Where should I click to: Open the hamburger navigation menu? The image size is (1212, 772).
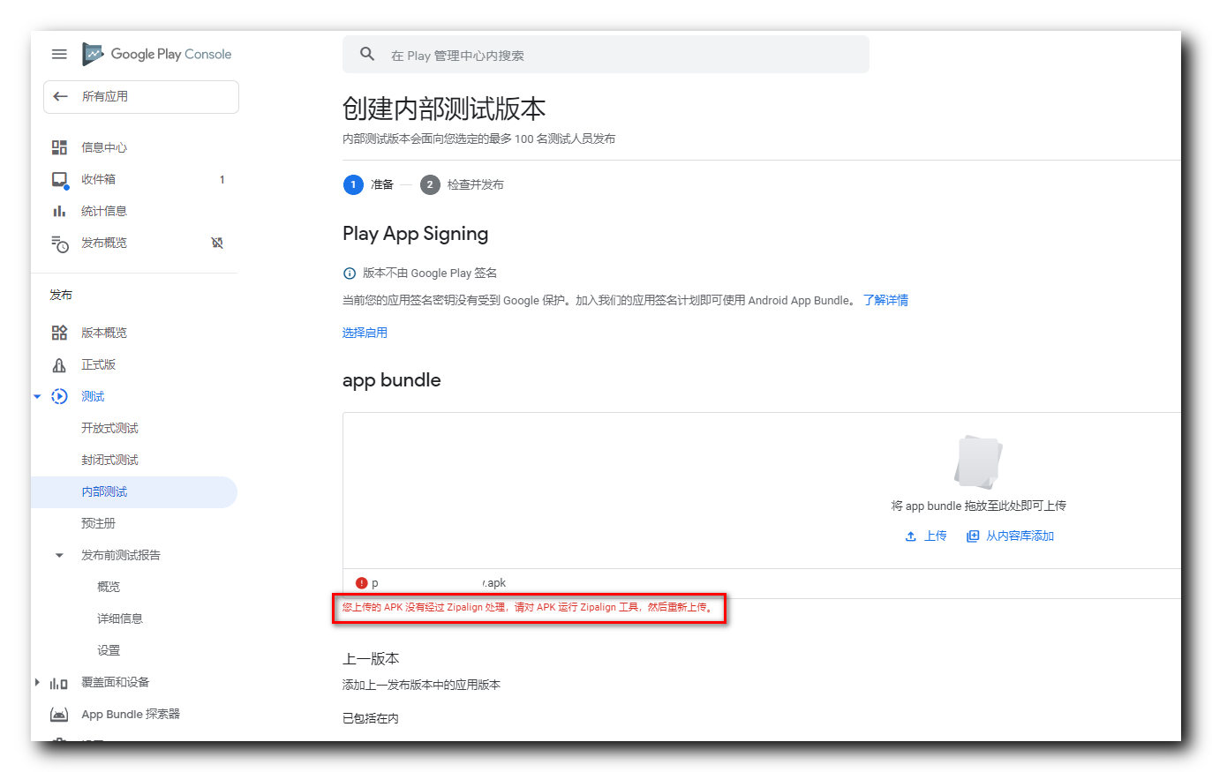click(59, 54)
